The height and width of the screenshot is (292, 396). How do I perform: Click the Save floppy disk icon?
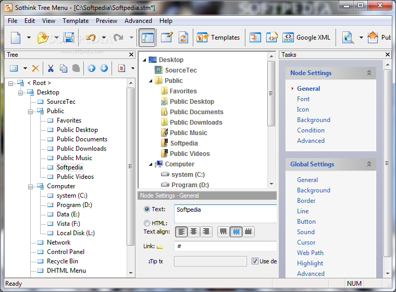pos(69,38)
